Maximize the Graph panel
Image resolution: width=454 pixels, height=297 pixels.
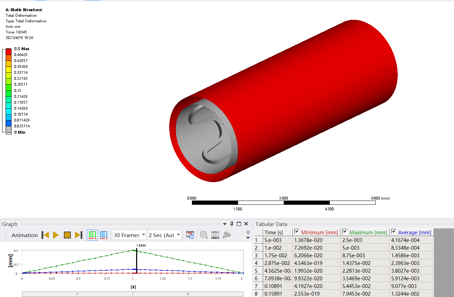pos(239,224)
